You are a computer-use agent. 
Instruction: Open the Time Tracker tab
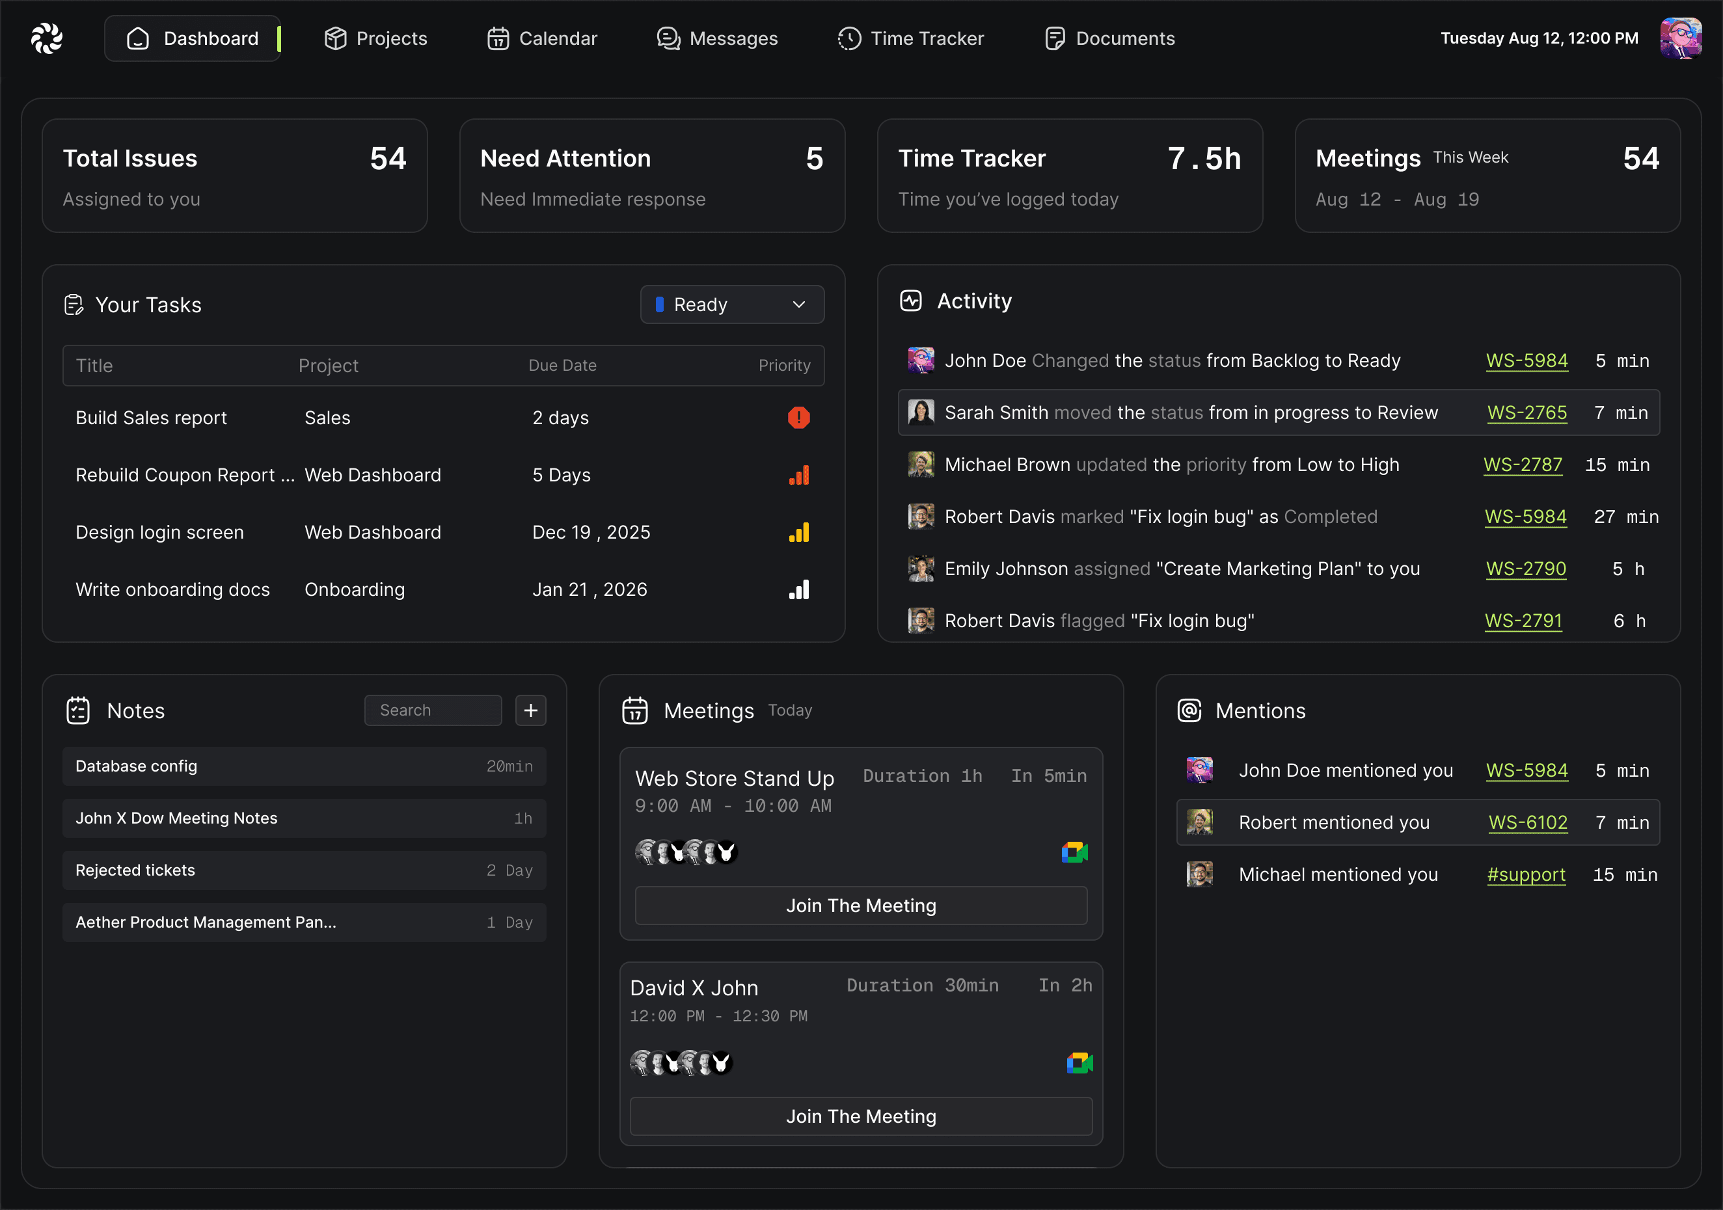[910, 38]
